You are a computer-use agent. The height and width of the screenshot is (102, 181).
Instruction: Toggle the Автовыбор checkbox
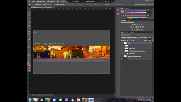[x=35, y=5]
